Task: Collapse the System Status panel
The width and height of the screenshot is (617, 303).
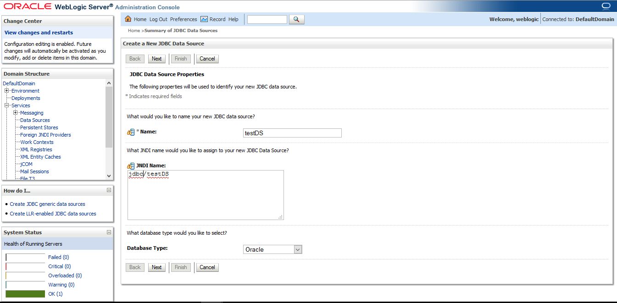Action: 109,232
